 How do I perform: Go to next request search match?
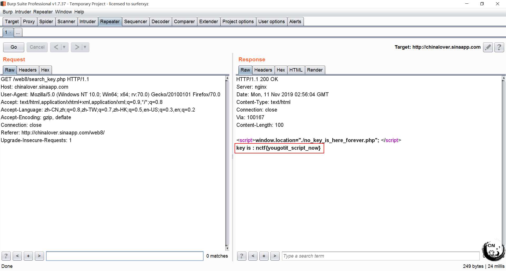(x=39, y=256)
